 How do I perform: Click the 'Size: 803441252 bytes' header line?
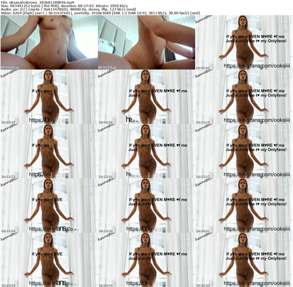(64, 6)
